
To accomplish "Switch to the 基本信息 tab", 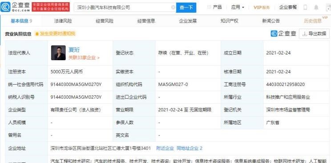I will [21, 21].
